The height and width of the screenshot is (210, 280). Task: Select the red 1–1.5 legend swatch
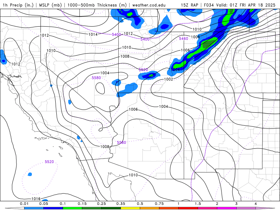pyautogui.click(x=188, y=208)
